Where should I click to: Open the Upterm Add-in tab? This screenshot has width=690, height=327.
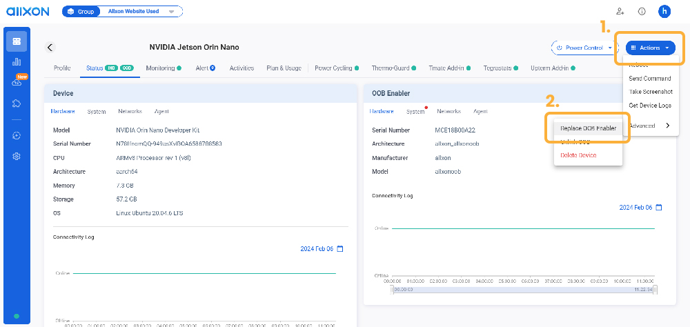(x=553, y=68)
